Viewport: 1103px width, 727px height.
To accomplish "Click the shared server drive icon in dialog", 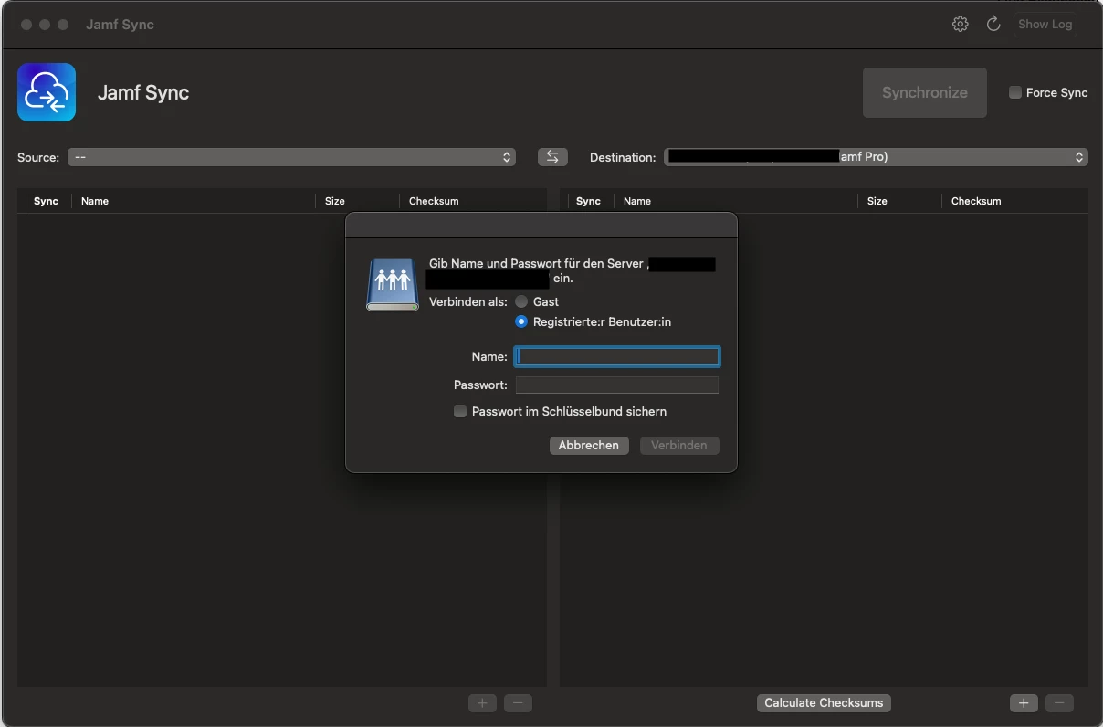I will (393, 284).
